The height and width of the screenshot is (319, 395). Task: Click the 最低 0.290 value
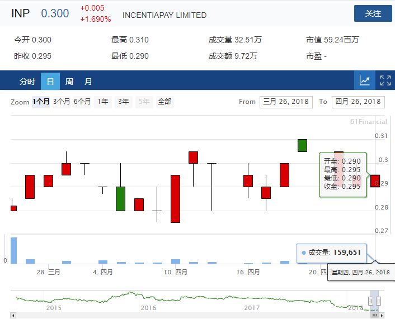click(130, 56)
